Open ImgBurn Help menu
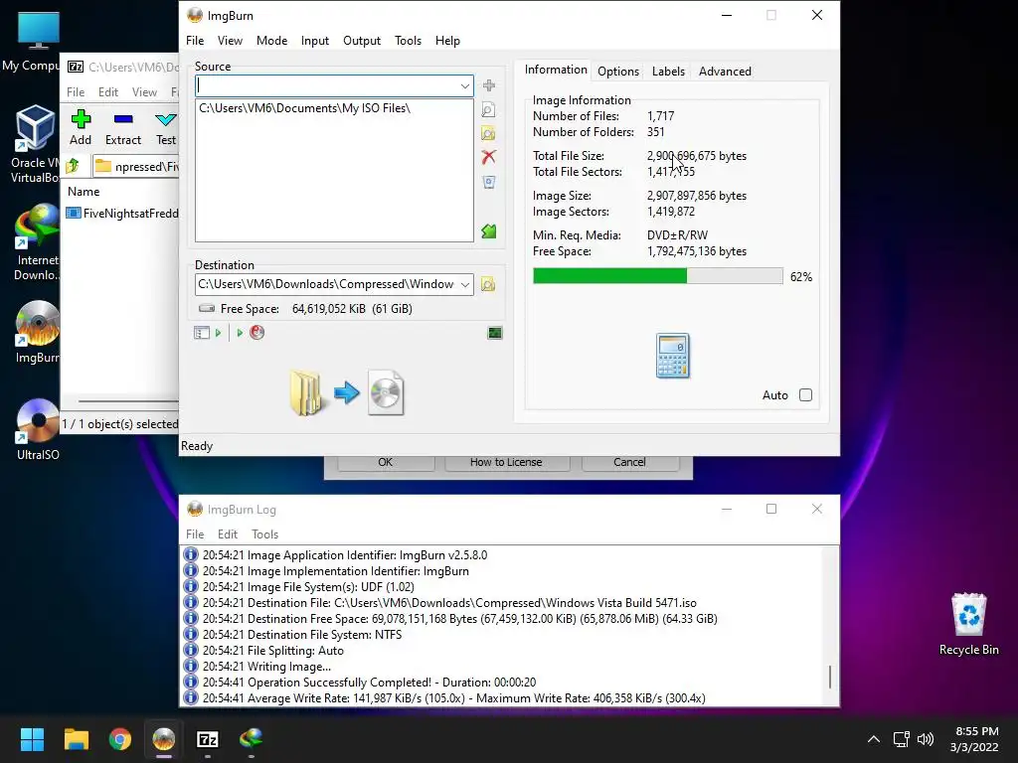The image size is (1018, 763). 447,40
